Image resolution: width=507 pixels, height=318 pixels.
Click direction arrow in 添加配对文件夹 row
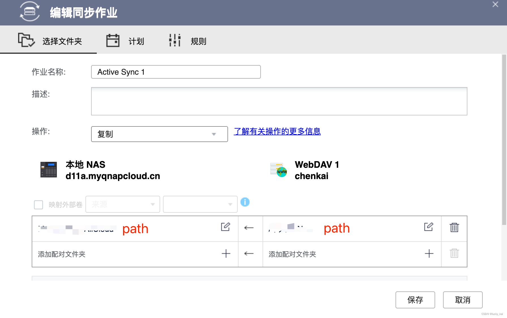click(249, 253)
